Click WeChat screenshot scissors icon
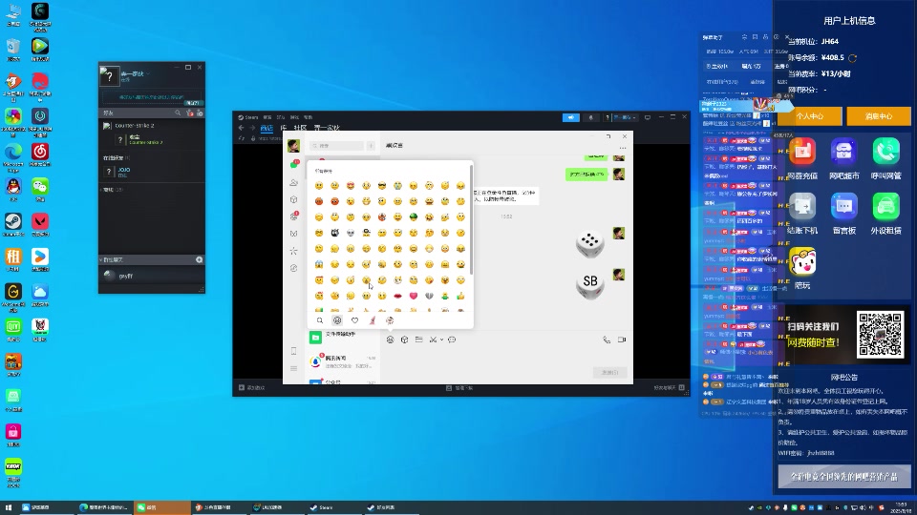This screenshot has height=515, width=917. click(433, 340)
